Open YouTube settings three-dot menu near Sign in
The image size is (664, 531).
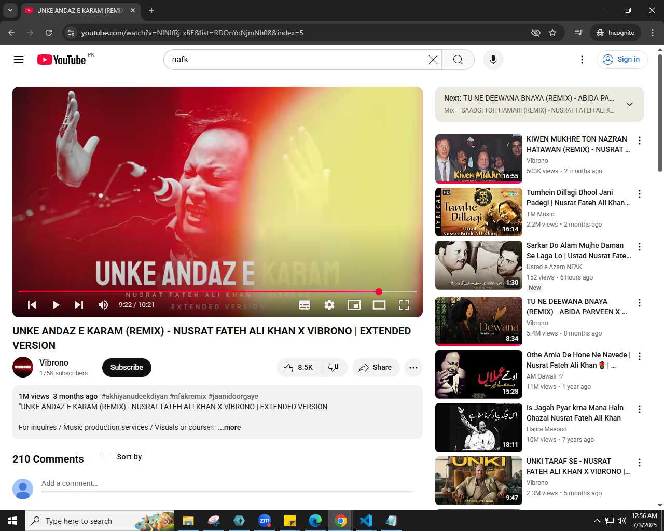tap(582, 60)
